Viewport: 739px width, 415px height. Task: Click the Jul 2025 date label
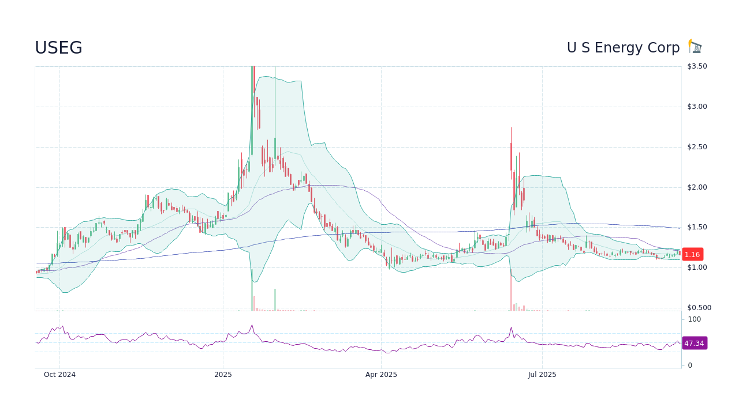click(542, 375)
